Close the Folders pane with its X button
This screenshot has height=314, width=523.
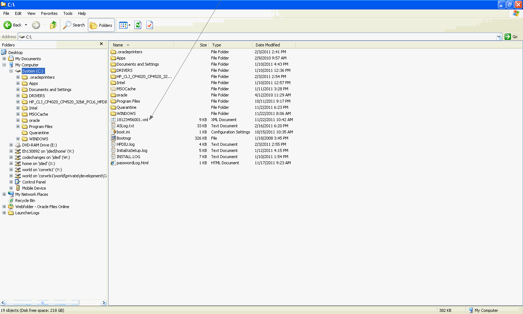tap(101, 44)
